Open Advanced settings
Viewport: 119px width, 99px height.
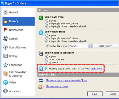click(x=19, y=91)
